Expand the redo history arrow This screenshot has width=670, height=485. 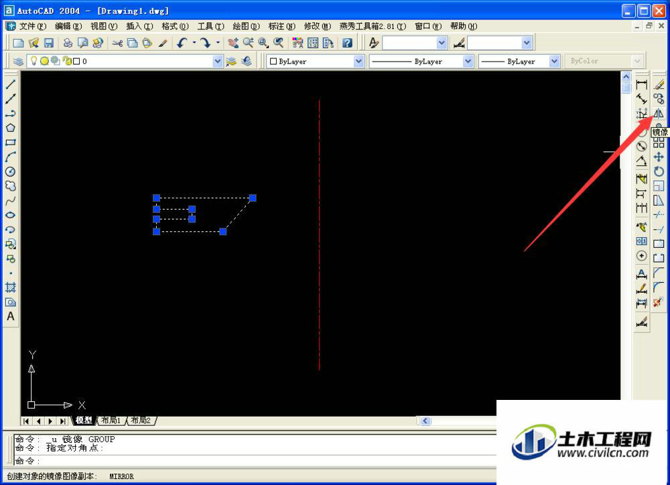coord(218,43)
